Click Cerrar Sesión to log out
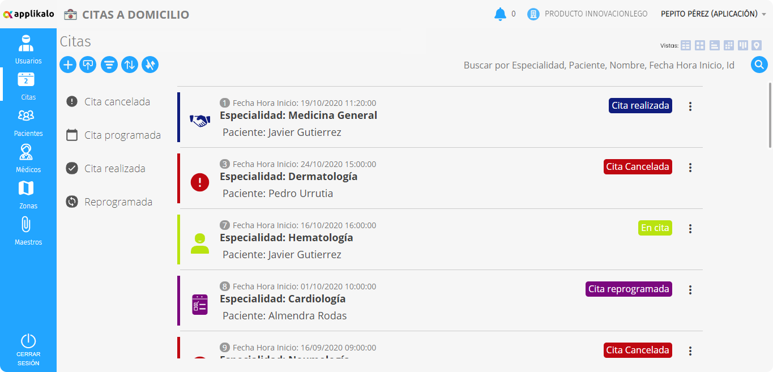Image resolution: width=773 pixels, height=372 pixels. tap(28, 350)
